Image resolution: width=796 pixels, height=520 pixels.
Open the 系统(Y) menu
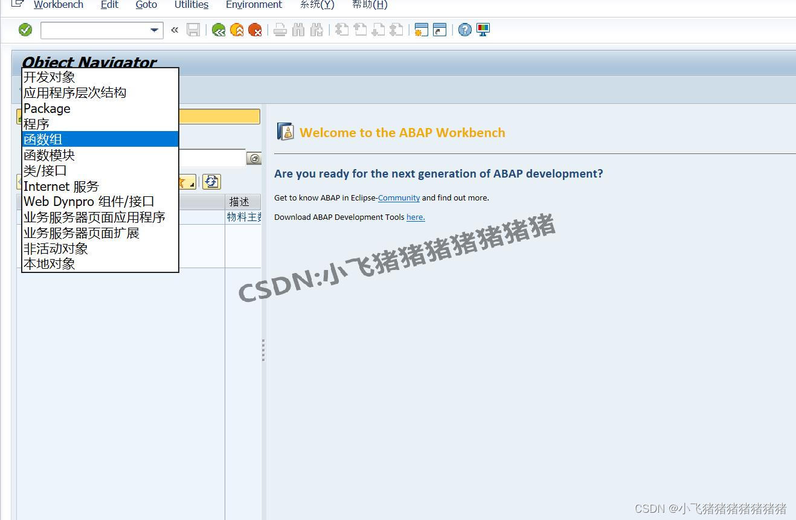(x=317, y=5)
